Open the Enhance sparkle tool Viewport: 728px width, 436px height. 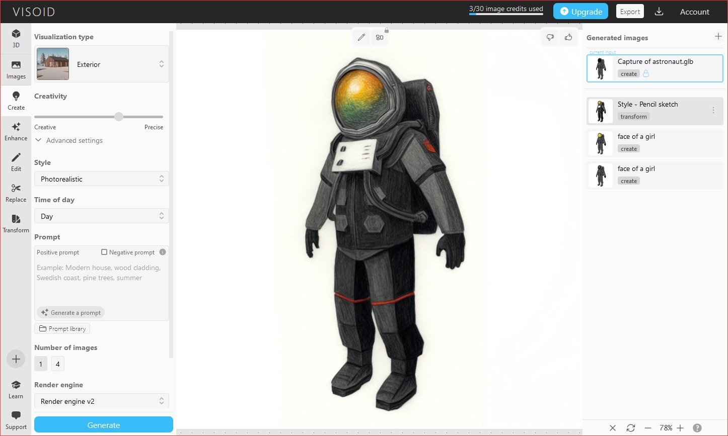point(16,132)
